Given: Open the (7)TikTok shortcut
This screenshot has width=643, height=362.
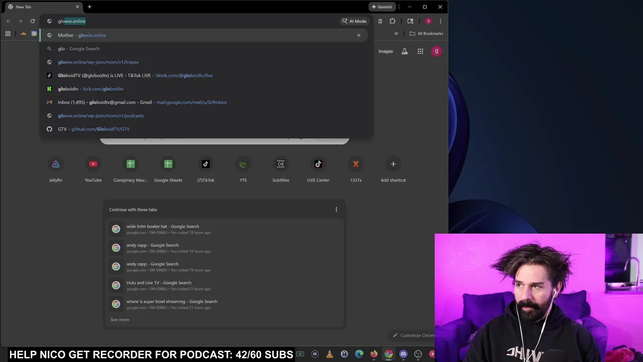Looking at the screenshot, I should (x=205, y=170).
